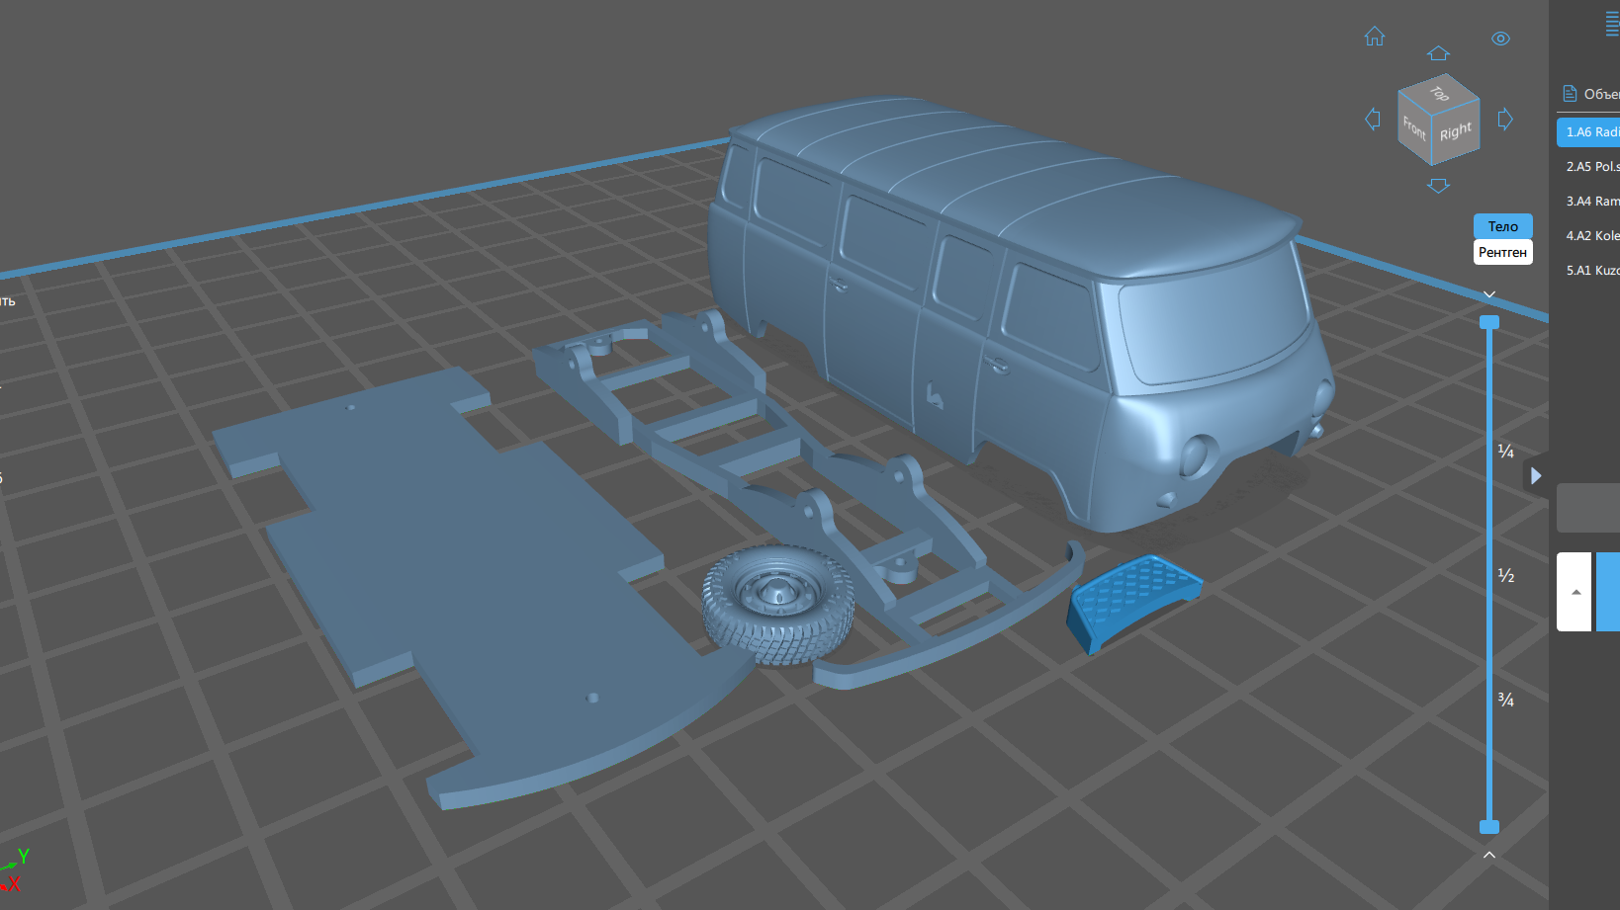Rotate view down with the down arrow
1620x910 pixels.
pyautogui.click(x=1438, y=186)
